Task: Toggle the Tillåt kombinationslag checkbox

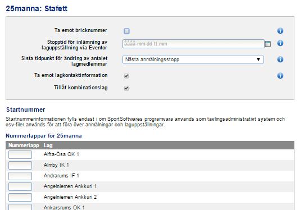Action: [126, 88]
